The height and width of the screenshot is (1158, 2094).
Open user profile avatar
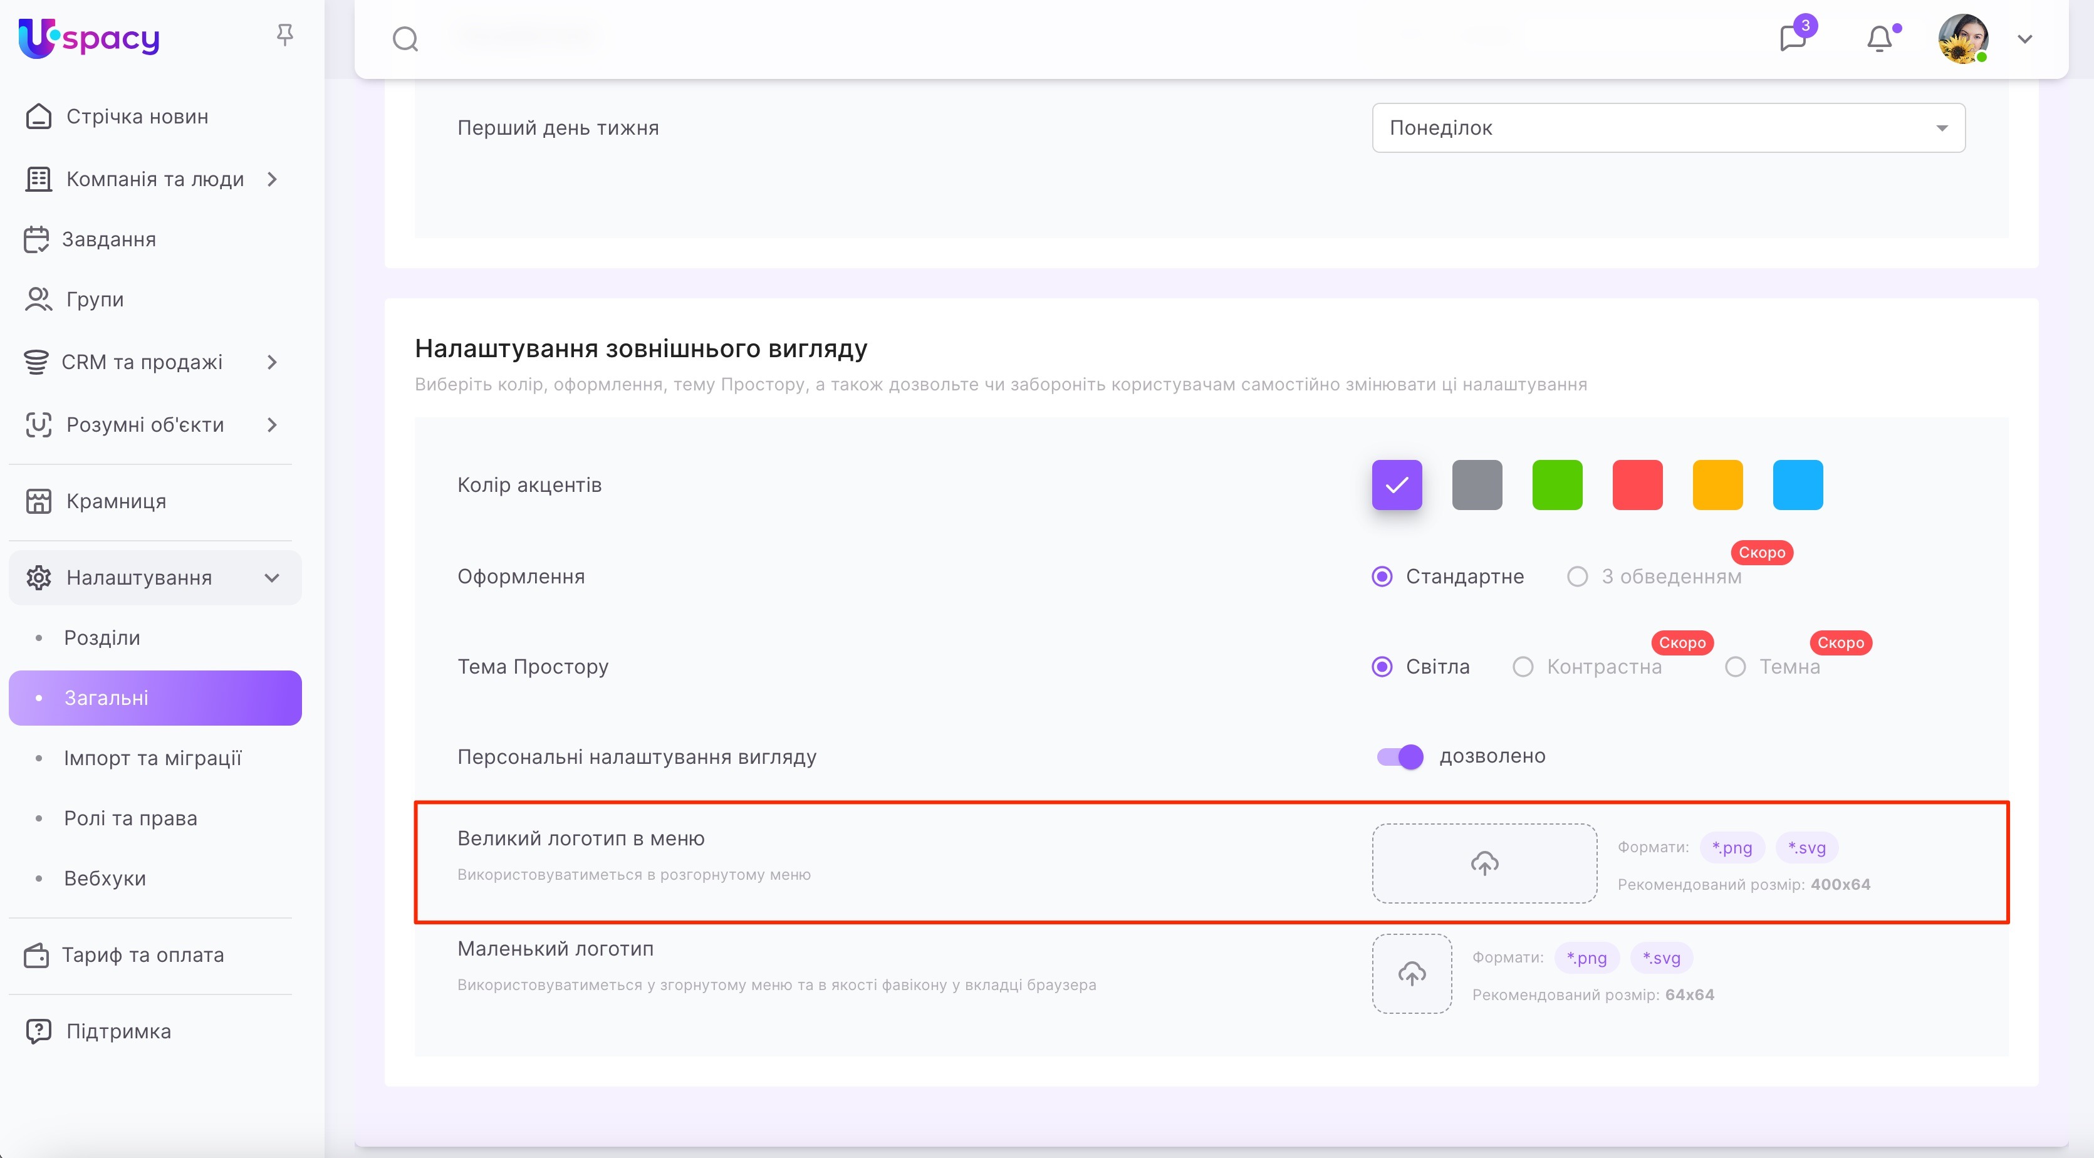(x=1963, y=38)
